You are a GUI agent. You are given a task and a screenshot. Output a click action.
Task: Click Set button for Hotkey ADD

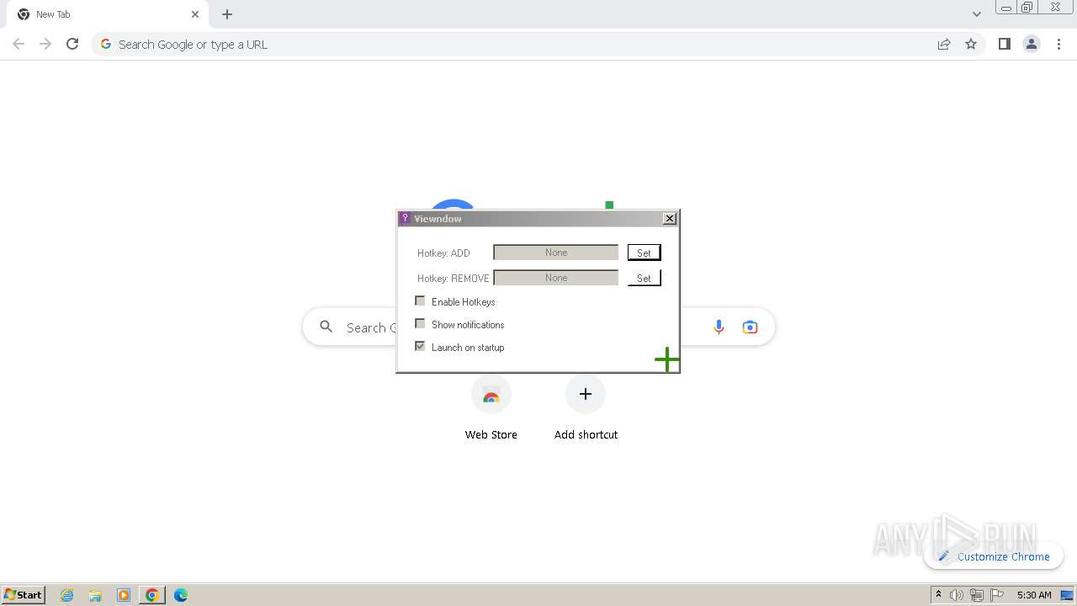pyautogui.click(x=644, y=252)
